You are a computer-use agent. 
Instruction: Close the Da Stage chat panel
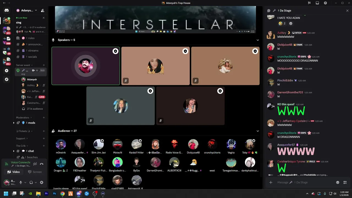pyautogui.click(x=347, y=10)
